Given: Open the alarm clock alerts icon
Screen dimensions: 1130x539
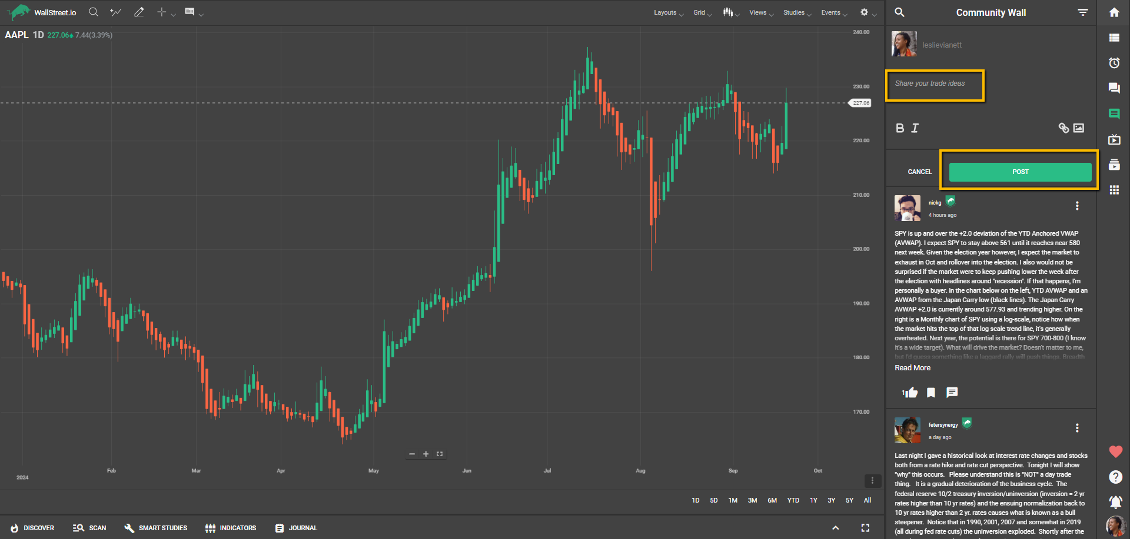Looking at the screenshot, I should tap(1114, 63).
